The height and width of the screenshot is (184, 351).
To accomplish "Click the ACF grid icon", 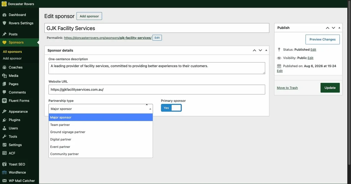I will (x=4, y=153).
